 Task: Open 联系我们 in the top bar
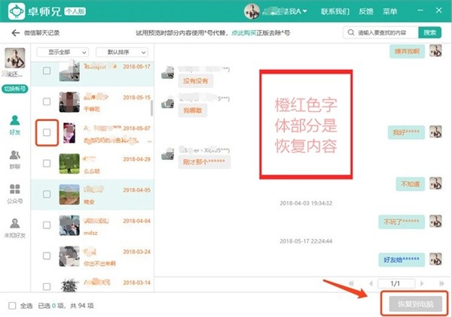pos(335,11)
